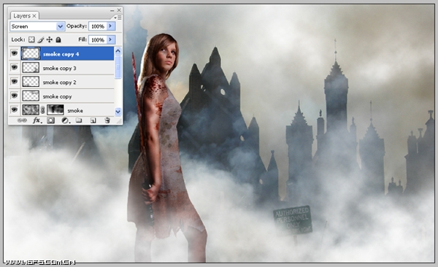Create a new layer group

click(x=79, y=120)
